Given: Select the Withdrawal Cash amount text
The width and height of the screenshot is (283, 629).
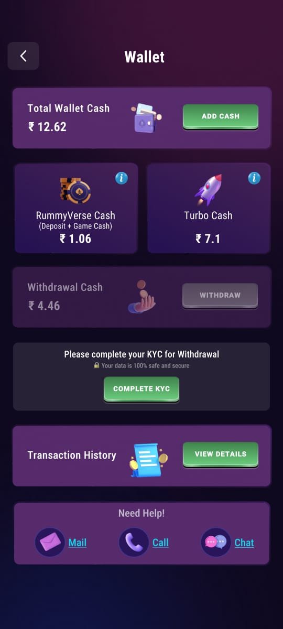Looking at the screenshot, I should 44,305.
